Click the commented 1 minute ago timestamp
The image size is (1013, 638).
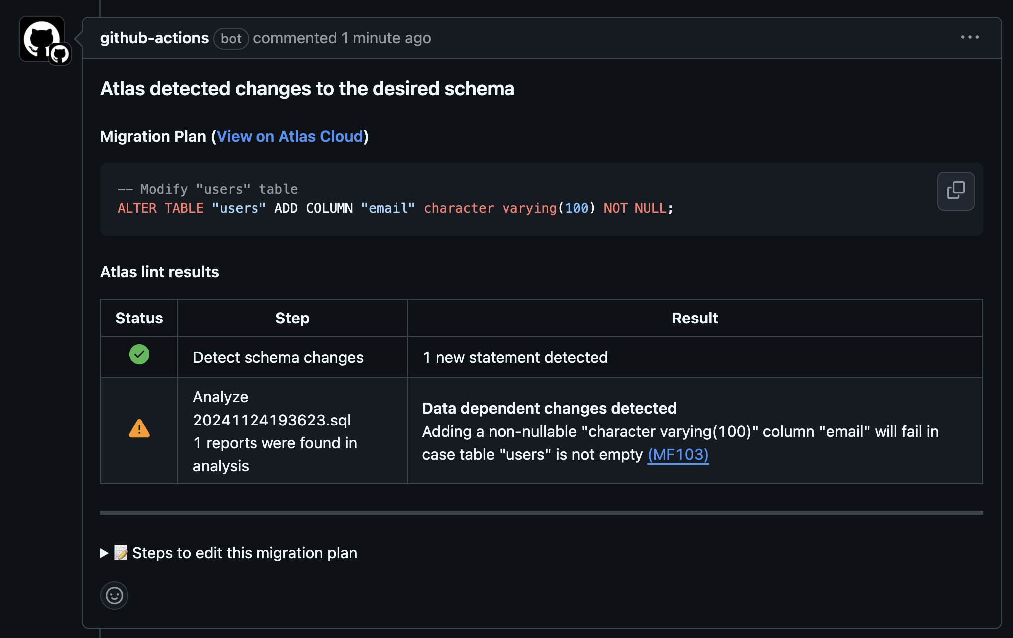coord(342,38)
